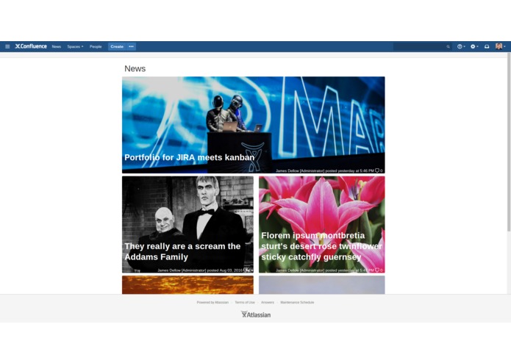Open the Answers footer link
511x363 pixels.
pos(268,303)
